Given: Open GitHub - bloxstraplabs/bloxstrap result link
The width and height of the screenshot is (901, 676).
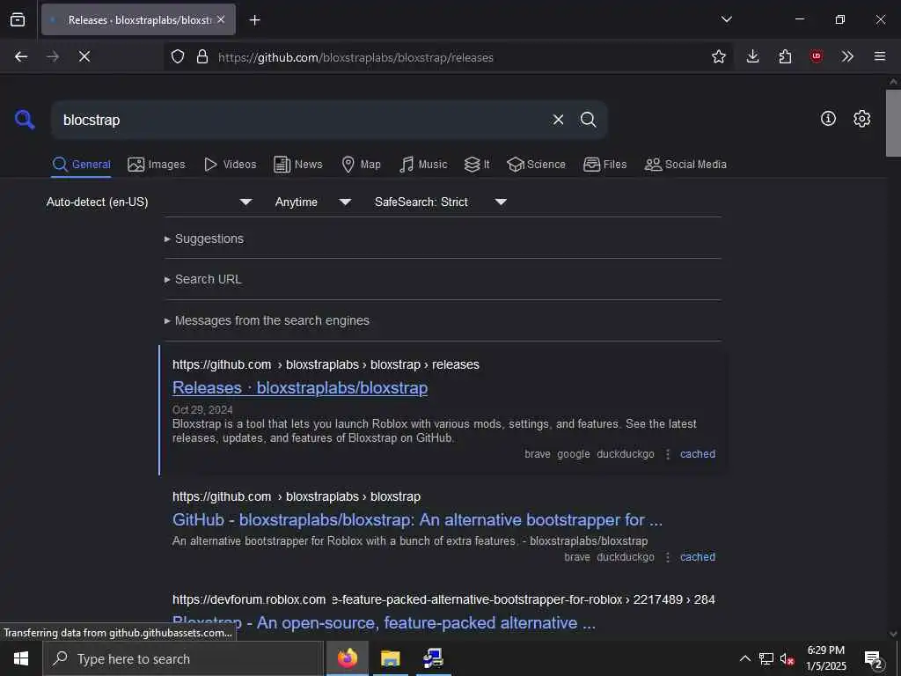Looking at the screenshot, I should [x=417, y=519].
